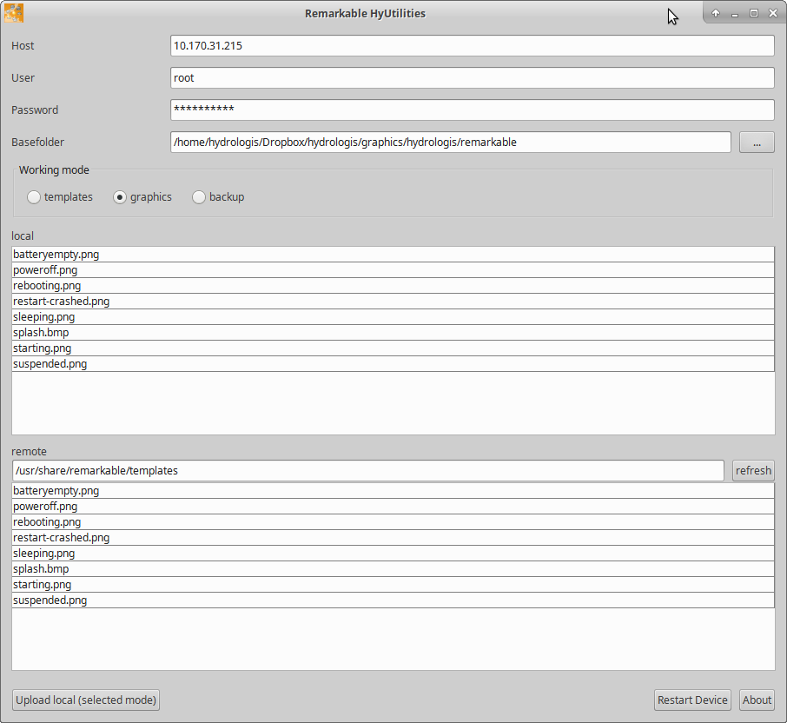Select remote poweroff.png
This screenshot has width=787, height=723.
(x=393, y=506)
